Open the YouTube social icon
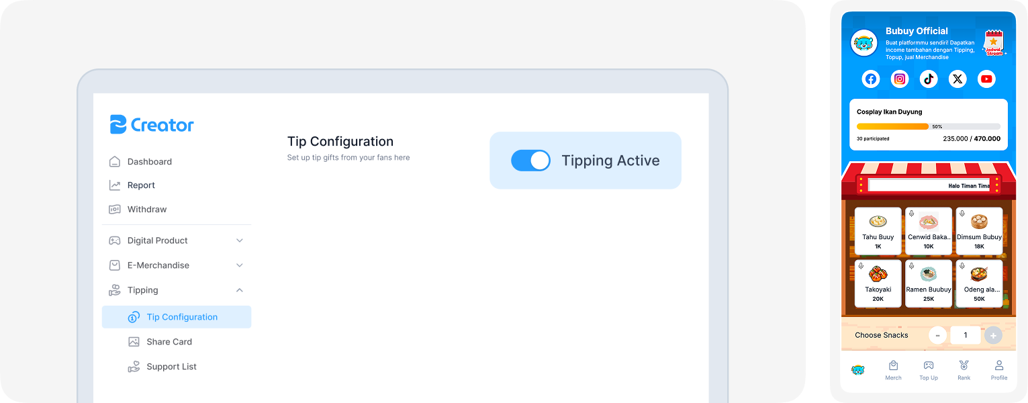Image resolution: width=1028 pixels, height=403 pixels. [x=986, y=79]
